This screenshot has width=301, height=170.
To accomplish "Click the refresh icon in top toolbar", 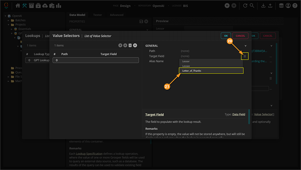I will click(245, 5).
